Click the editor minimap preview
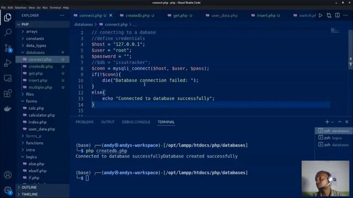This screenshot has width=353, height=198. click(x=335, y=31)
